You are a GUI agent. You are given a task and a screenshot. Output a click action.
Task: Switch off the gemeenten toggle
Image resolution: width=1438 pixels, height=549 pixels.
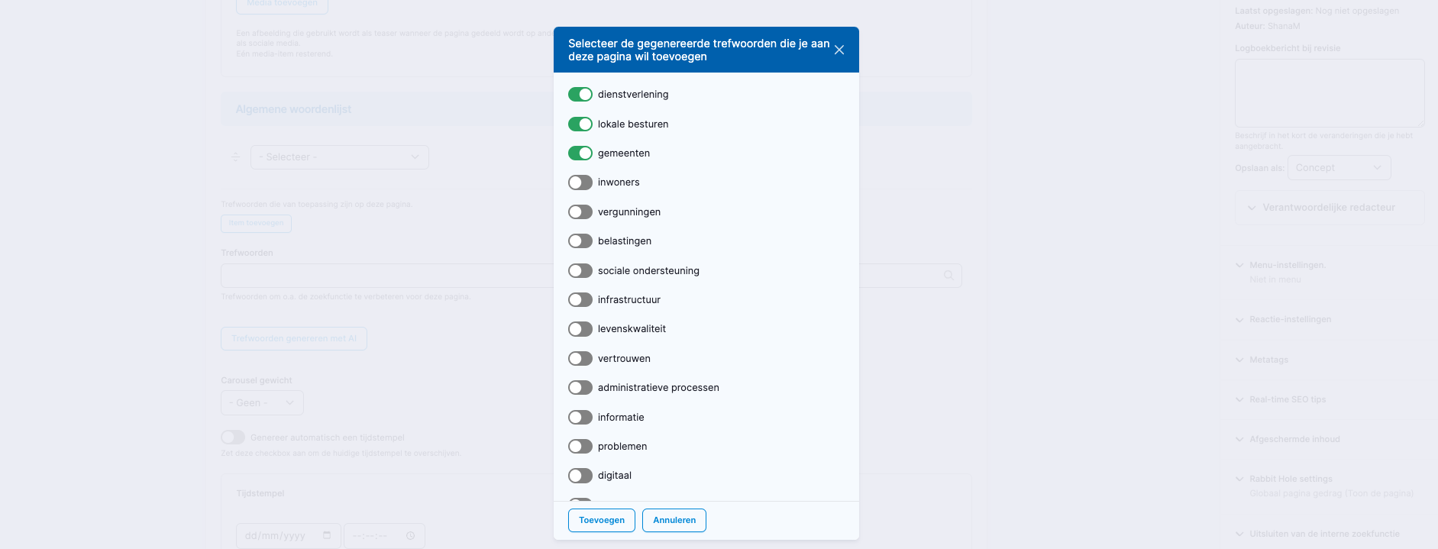pyautogui.click(x=580, y=153)
